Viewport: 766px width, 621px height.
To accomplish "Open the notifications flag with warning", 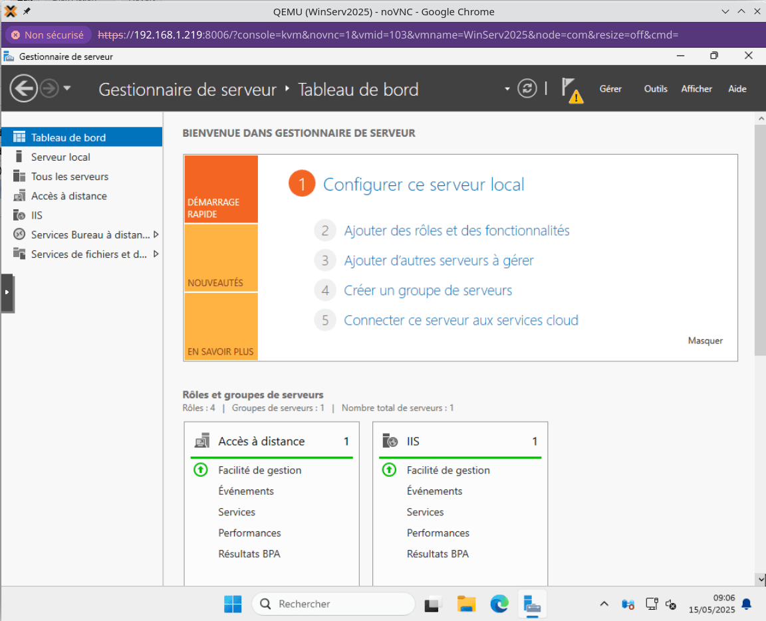I will (572, 90).
